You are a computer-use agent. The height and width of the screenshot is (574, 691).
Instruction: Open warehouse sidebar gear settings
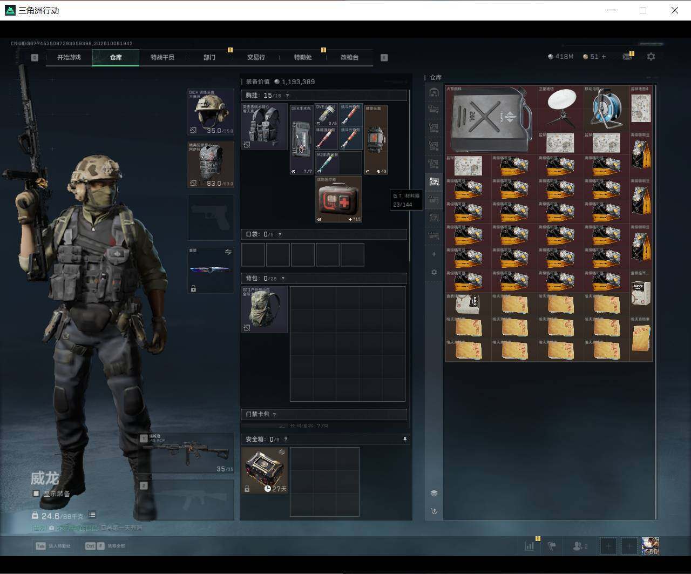[434, 272]
